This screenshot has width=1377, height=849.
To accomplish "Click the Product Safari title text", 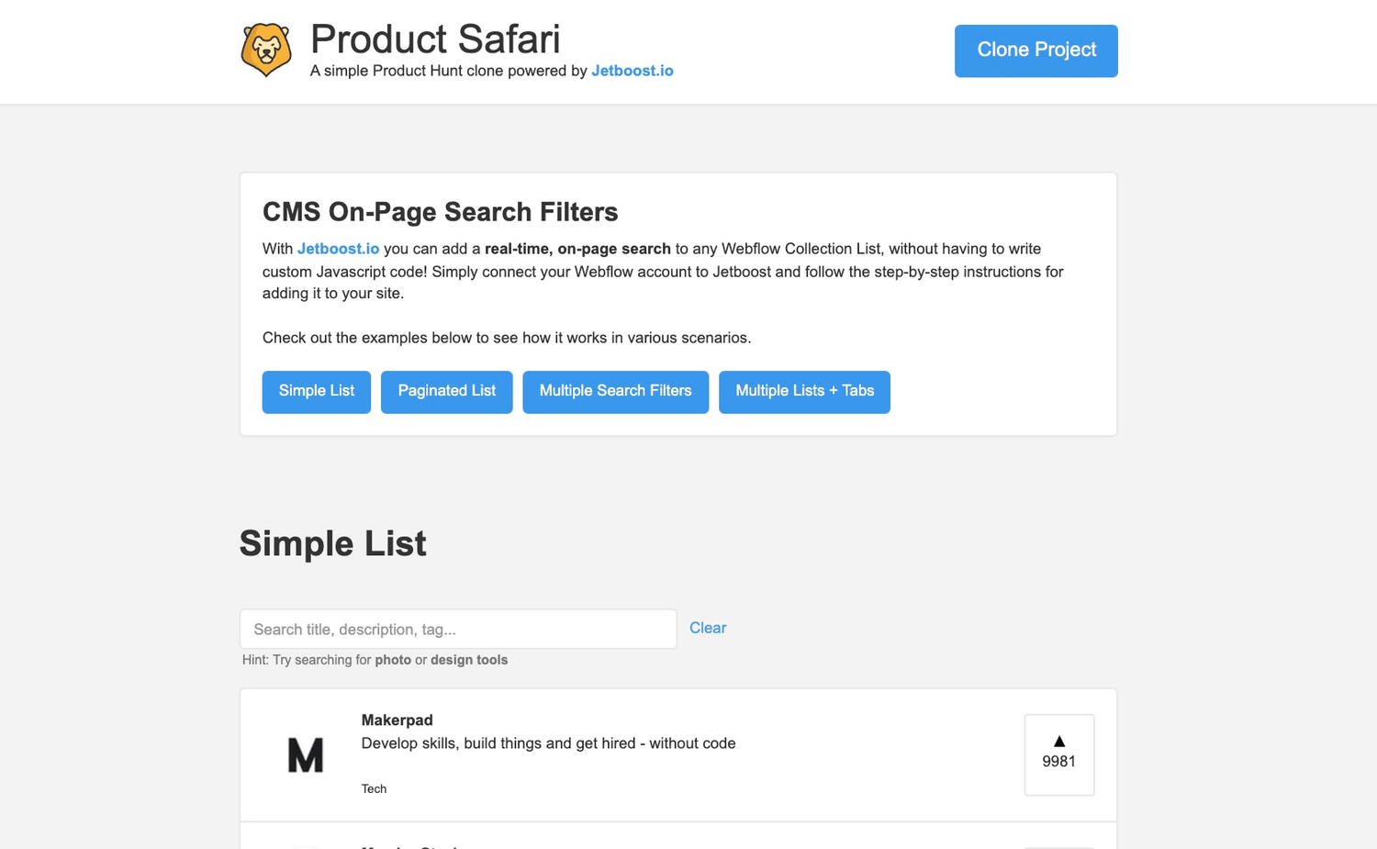I will (435, 39).
